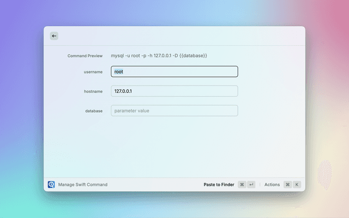Click the {{database}} placeholder in preview

[192, 56]
